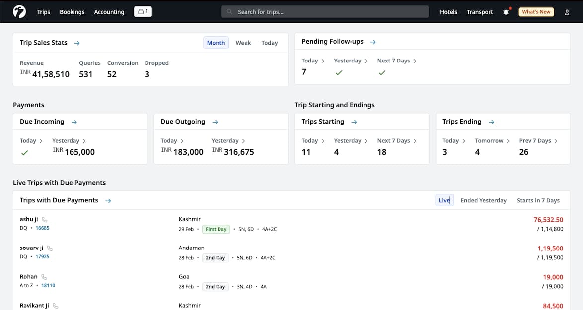Open Pending Follow-ups via the arrow icon
This screenshot has width=583, height=310.
pyautogui.click(x=372, y=42)
